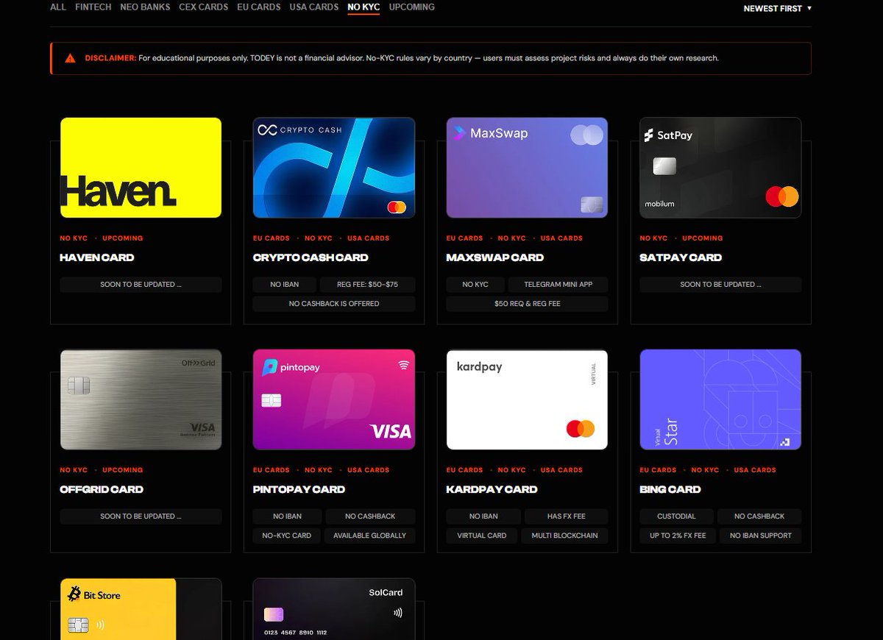
Task: Click the pintopay logo icon
Action: [269, 367]
